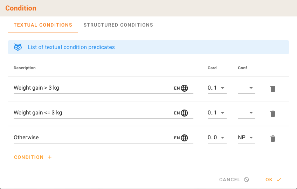
Task: Click globe language icon for the Otherwise row
Action: 185,138
